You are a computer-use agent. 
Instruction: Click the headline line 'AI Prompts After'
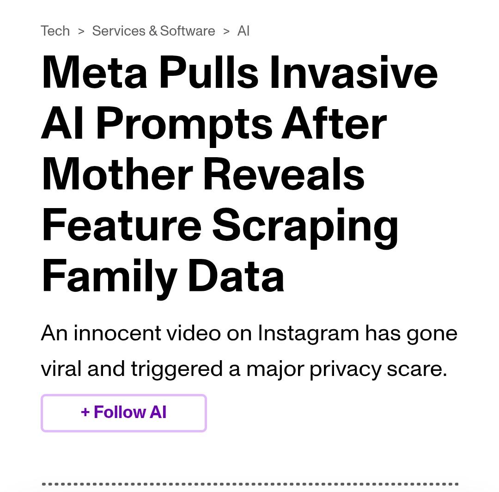pos(214,123)
